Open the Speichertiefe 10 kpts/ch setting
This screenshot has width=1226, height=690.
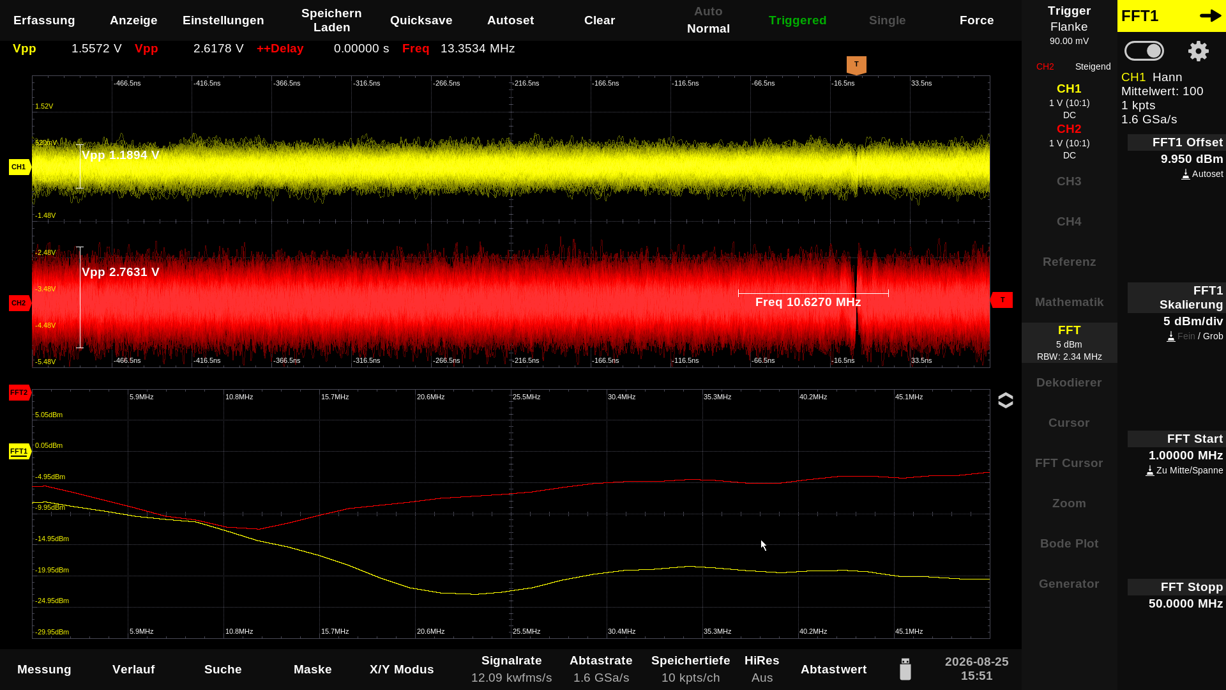coord(690,669)
